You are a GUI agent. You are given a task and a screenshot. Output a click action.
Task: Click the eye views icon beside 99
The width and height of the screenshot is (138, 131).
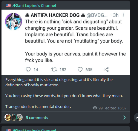(x=95, y=108)
